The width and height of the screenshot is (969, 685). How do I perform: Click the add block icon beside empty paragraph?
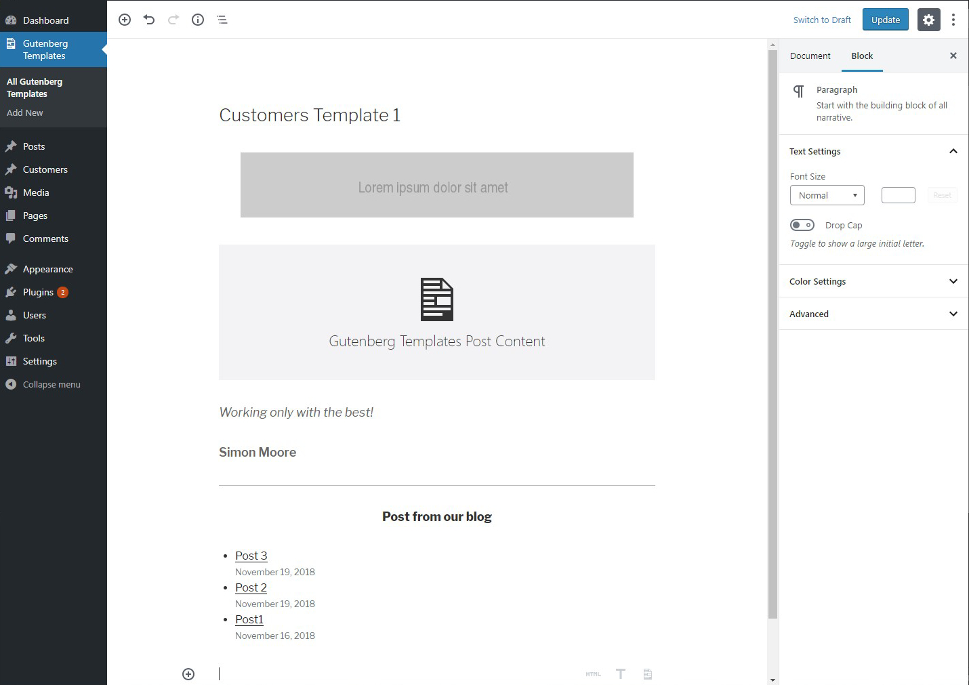click(188, 674)
